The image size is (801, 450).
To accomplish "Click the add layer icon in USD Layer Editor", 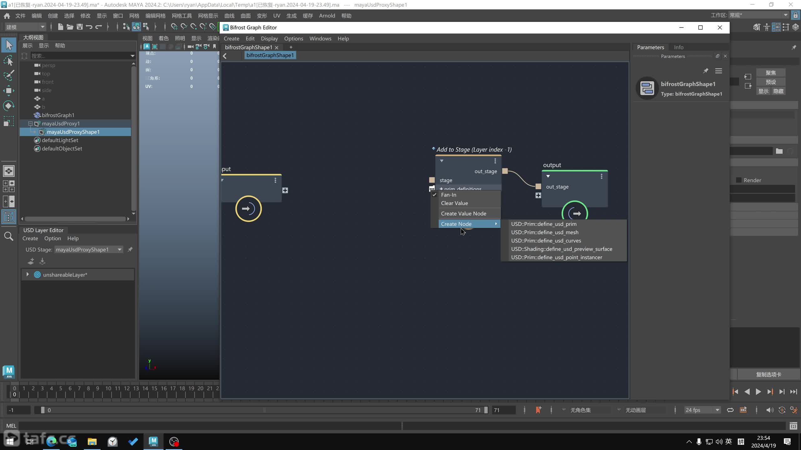I will tap(31, 261).
